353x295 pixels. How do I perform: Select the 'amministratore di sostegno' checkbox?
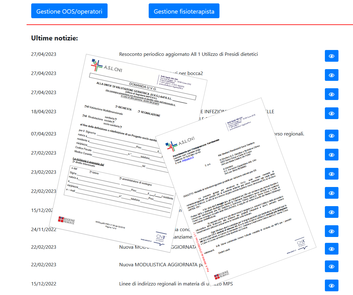click(x=120, y=179)
